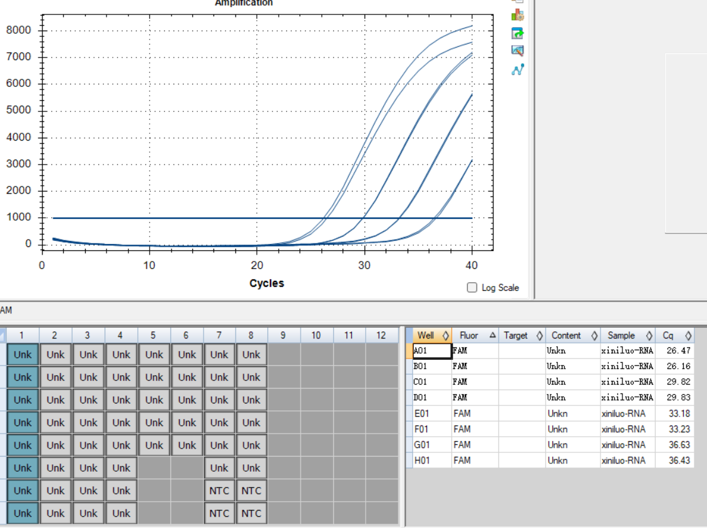Click the sort diamond in Target header

(x=539, y=336)
